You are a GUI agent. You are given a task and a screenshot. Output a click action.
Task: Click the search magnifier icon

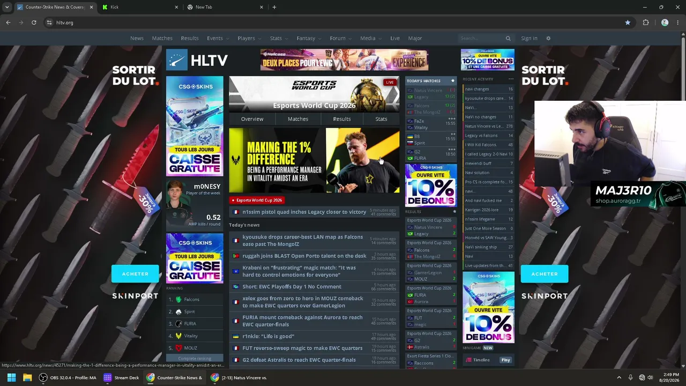pos(508,38)
